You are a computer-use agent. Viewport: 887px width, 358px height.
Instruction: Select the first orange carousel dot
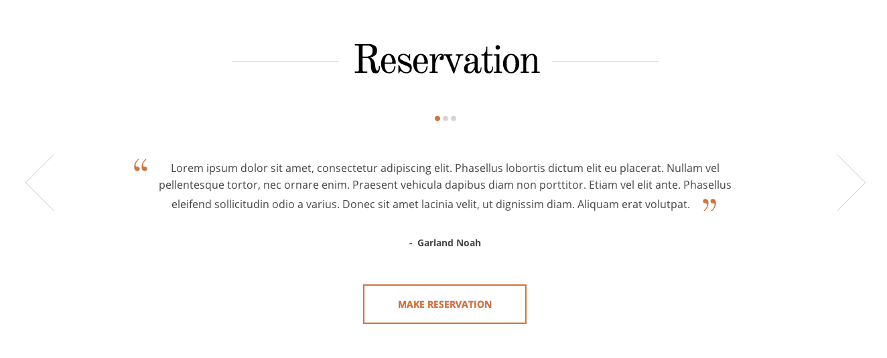(x=437, y=118)
